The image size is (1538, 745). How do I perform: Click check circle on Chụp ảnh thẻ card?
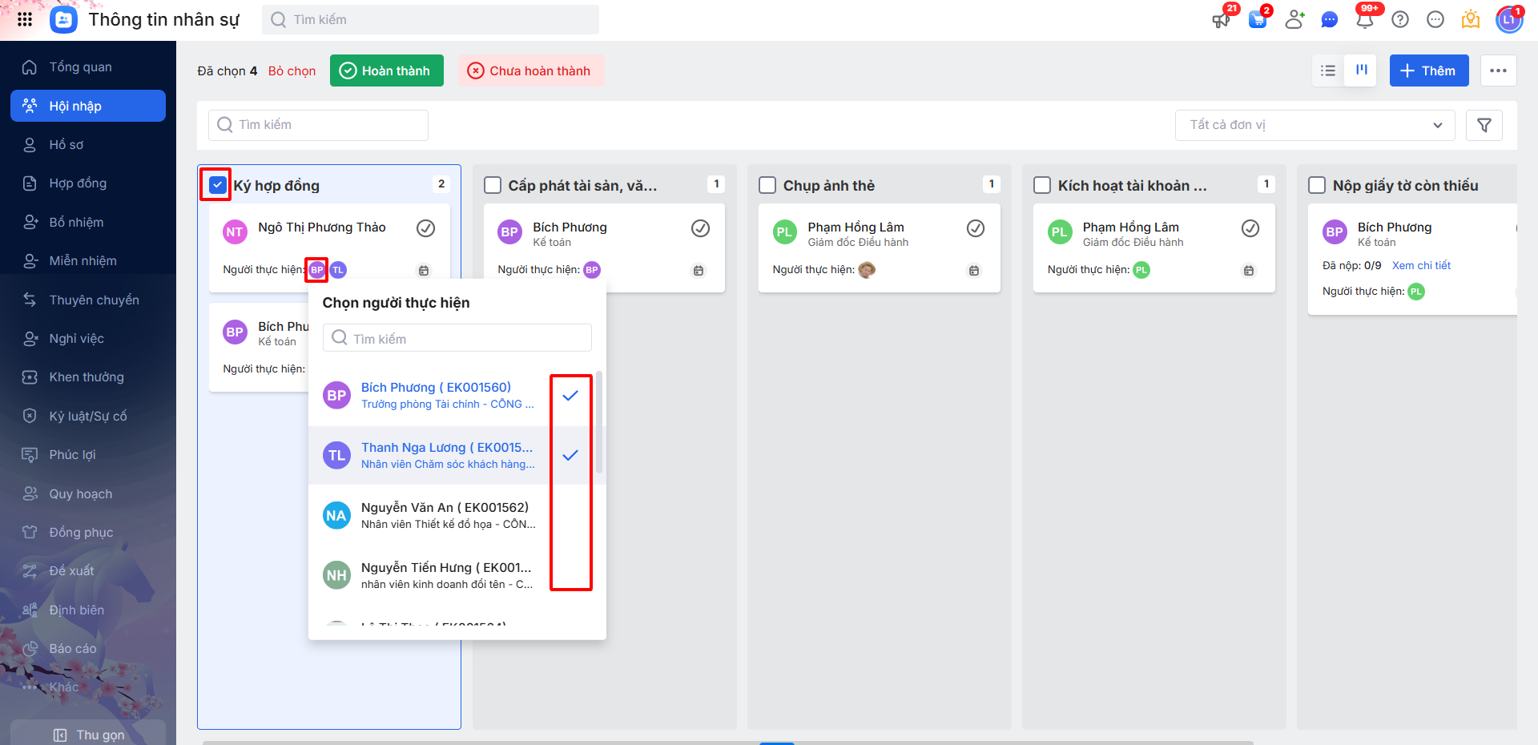[976, 228]
